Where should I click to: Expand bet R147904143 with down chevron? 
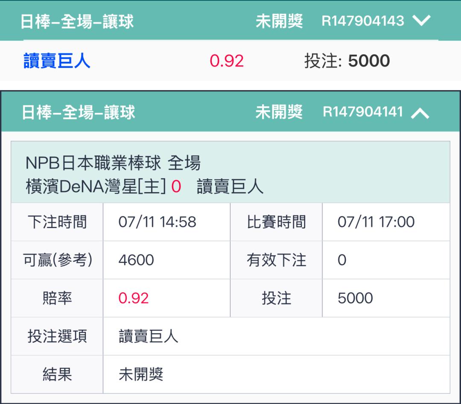pyautogui.click(x=421, y=20)
